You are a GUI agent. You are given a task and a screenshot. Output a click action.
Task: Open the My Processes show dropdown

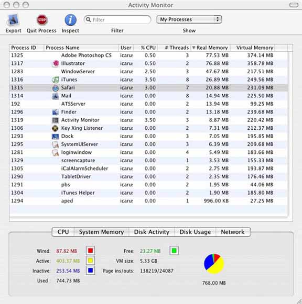click(x=189, y=19)
